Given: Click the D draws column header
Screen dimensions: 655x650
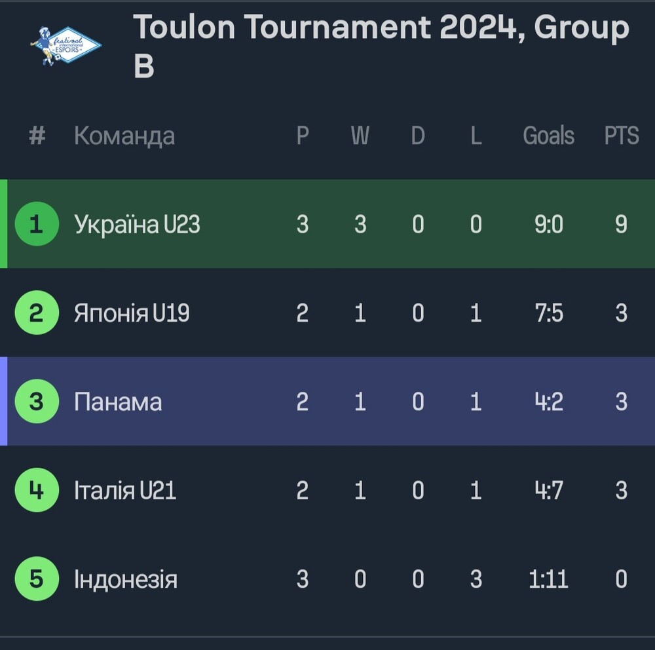Looking at the screenshot, I should coord(418,136).
